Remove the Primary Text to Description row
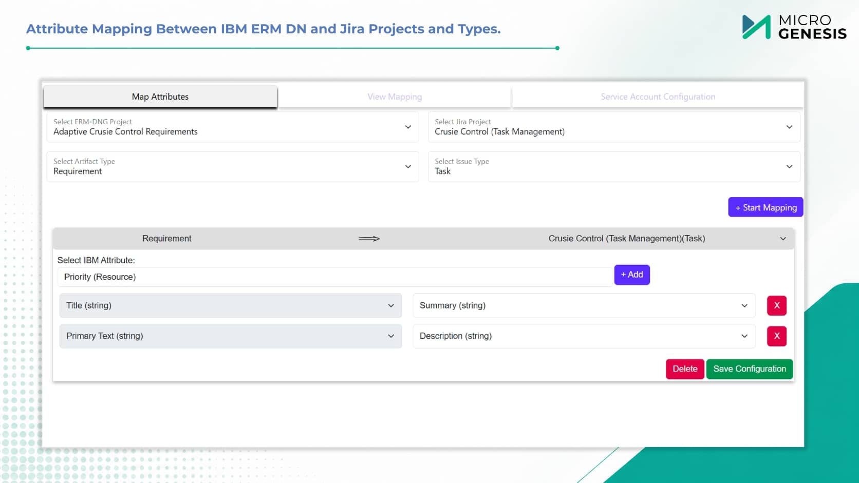The width and height of the screenshot is (859, 483). 777,336
